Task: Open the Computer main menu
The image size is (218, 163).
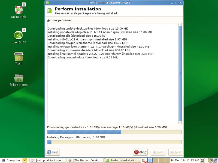Action: [x=11, y=160]
